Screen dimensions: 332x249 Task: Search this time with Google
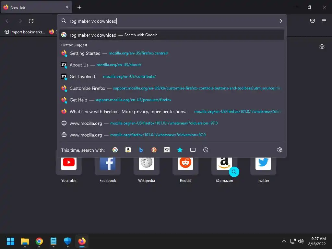115,150
